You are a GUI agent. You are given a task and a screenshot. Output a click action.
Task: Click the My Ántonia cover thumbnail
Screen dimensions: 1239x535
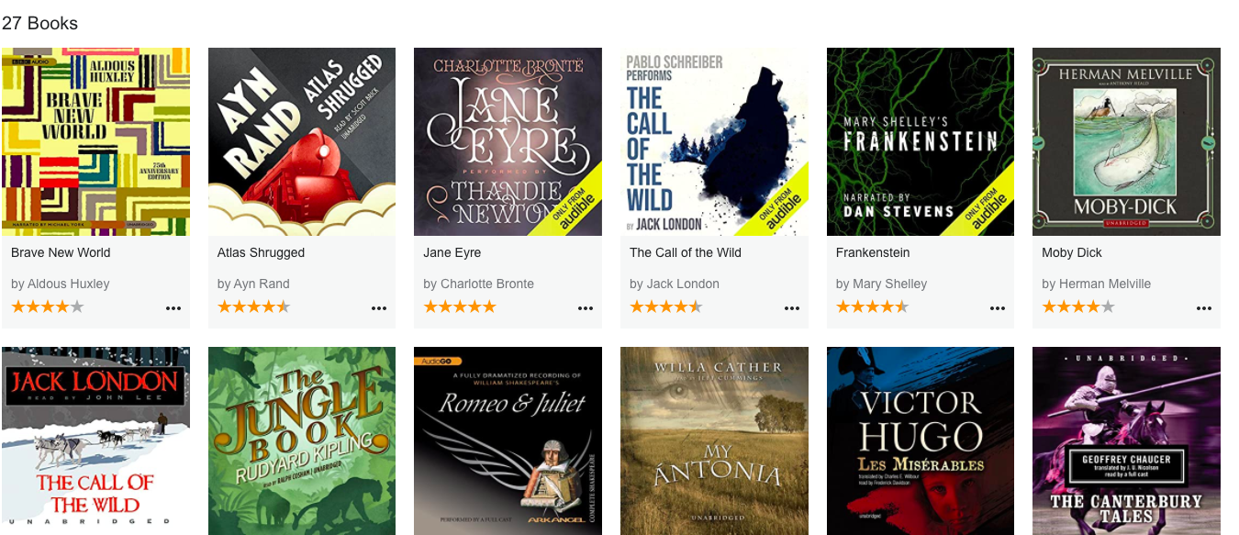click(714, 440)
